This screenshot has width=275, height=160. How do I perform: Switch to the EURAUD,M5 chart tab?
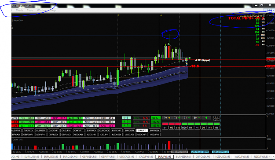(32, 156)
